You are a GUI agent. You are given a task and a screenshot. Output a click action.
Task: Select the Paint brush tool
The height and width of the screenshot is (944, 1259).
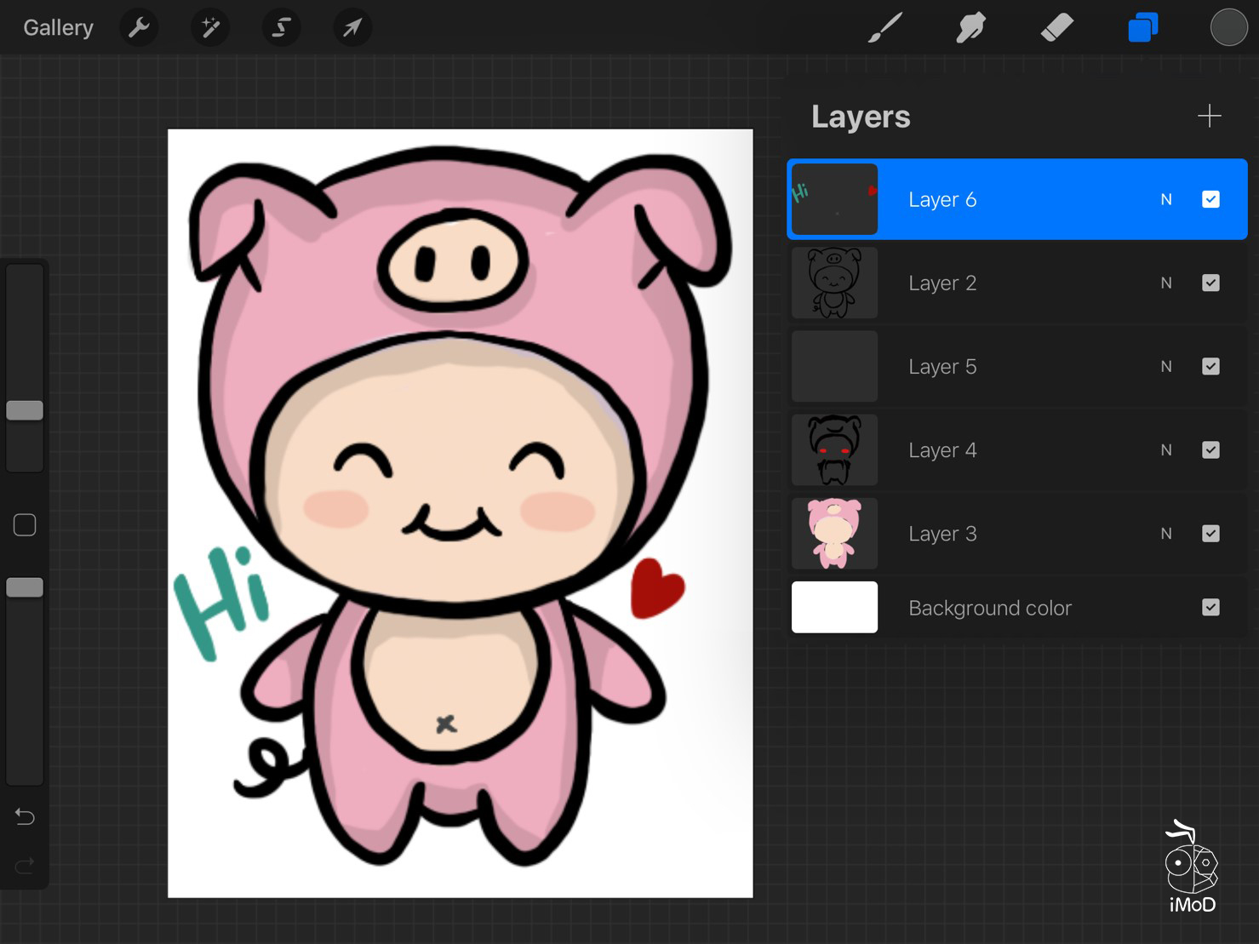(x=885, y=28)
